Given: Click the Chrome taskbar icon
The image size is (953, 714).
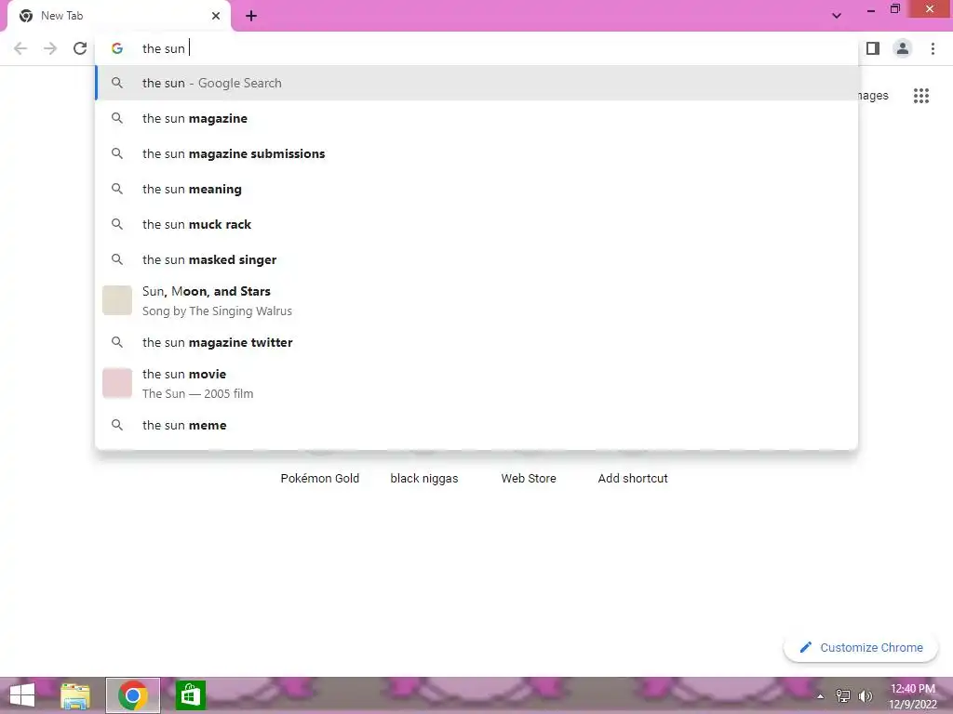Looking at the screenshot, I should [133, 695].
